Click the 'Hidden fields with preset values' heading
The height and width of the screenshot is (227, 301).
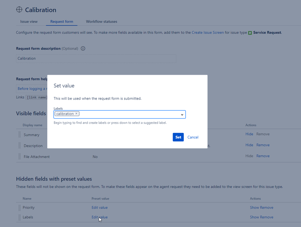tap(54, 179)
